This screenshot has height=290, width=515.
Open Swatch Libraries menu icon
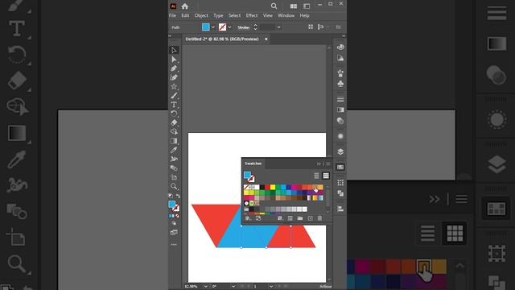[248, 218]
